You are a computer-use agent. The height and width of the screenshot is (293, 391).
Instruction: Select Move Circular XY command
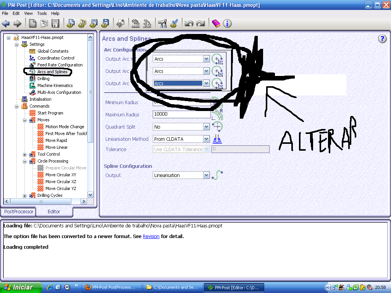(61, 175)
